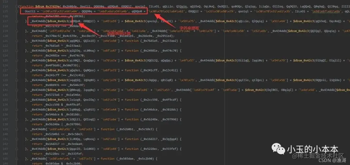Place cursor on function name $dbsm_0x37d29a
The image size is (350, 165).
[x=47, y=6]
